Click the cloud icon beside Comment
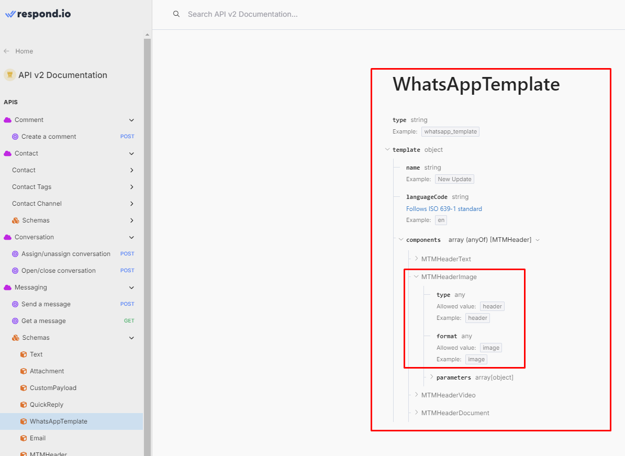The image size is (625, 456). coord(7,120)
